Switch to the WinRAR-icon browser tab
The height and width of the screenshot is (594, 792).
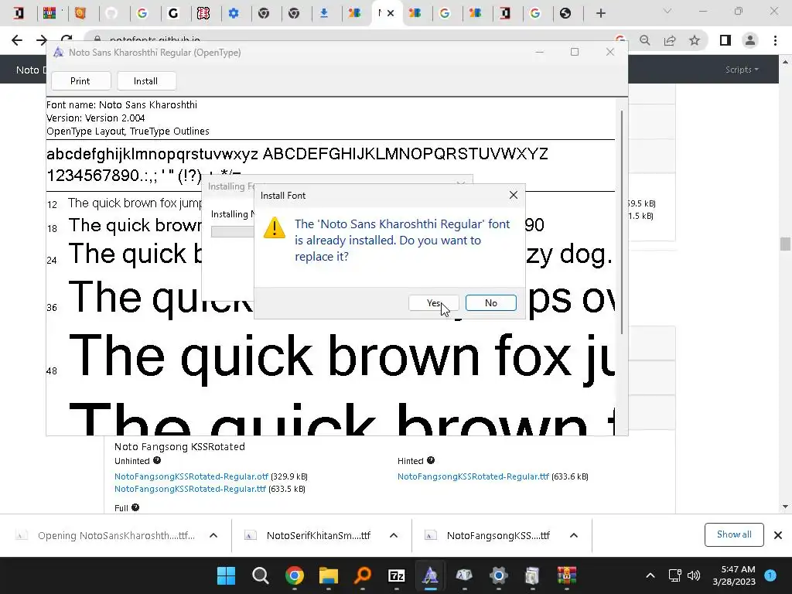coord(49,13)
